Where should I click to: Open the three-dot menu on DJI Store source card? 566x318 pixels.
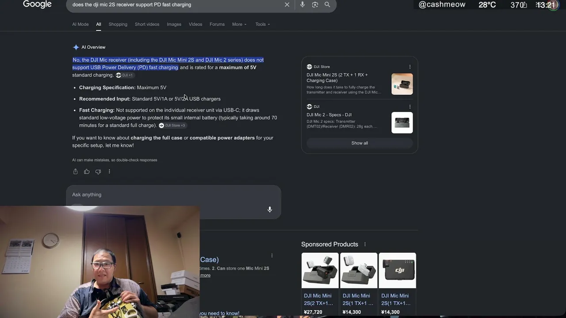[x=410, y=67]
